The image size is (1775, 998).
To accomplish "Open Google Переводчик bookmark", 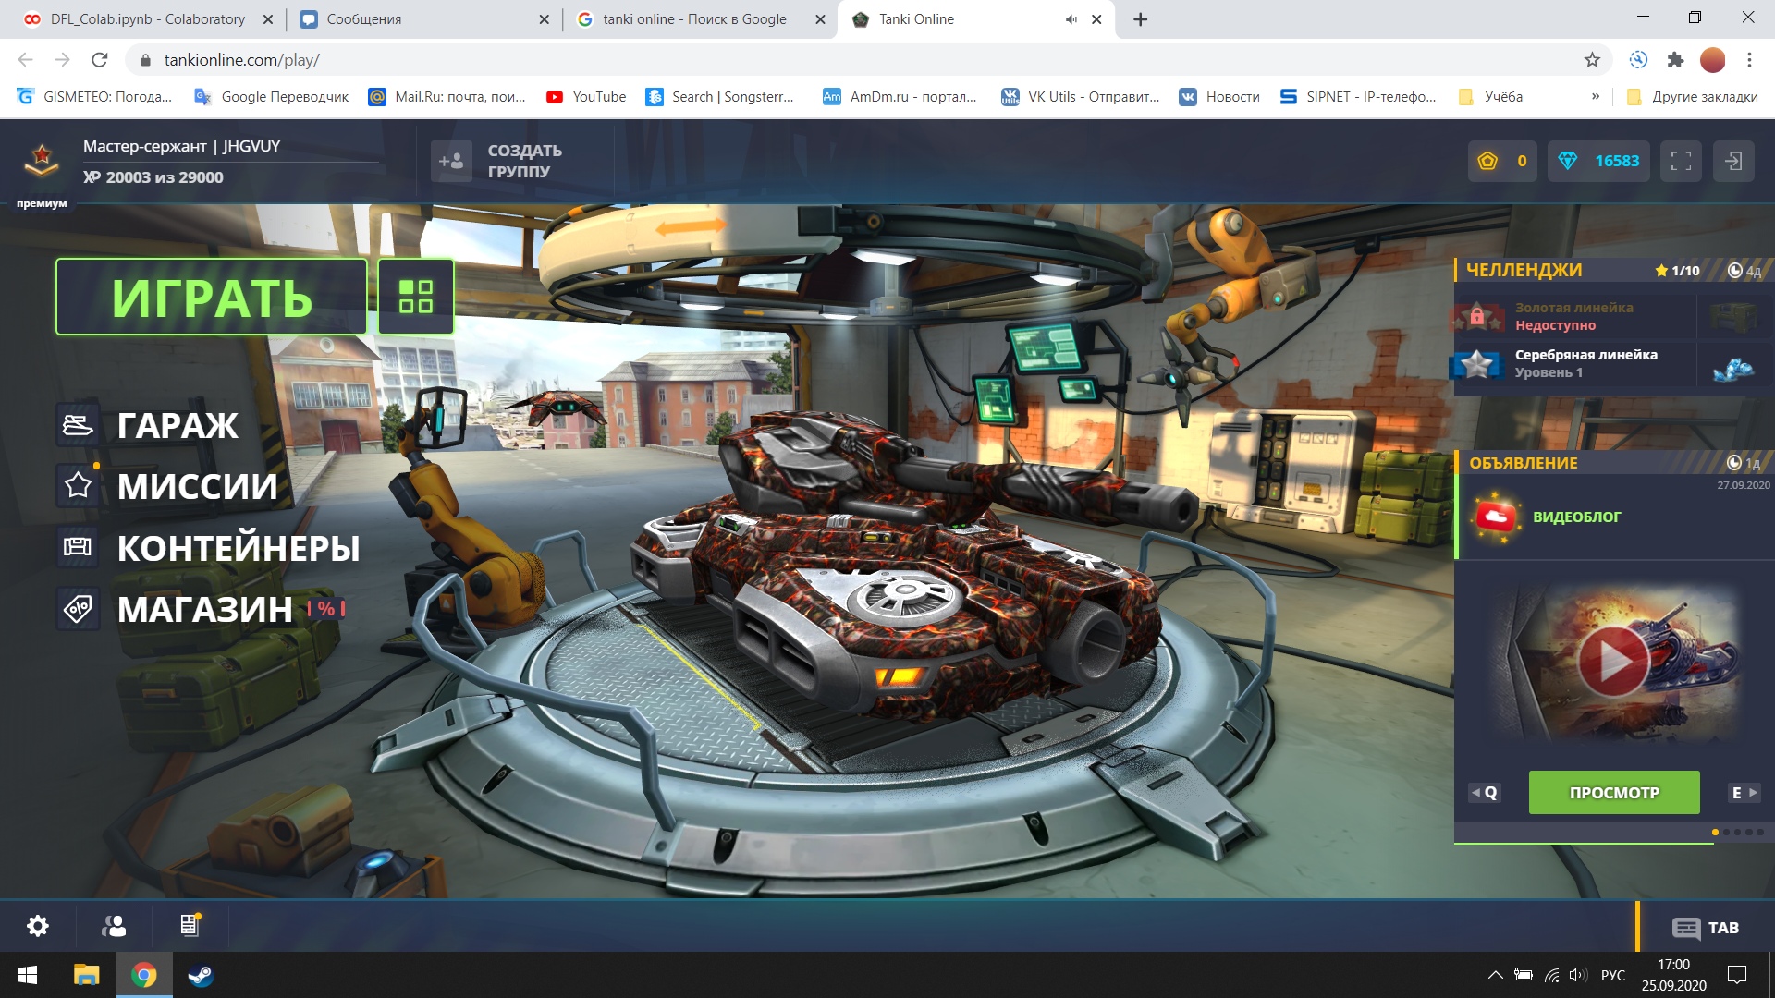I will coord(272,97).
